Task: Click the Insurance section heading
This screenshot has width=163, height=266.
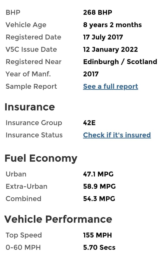Action: (30, 107)
